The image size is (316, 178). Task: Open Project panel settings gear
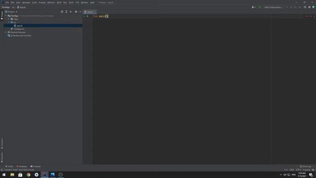[76, 12]
